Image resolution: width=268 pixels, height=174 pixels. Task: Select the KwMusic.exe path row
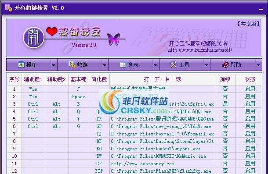(162, 156)
